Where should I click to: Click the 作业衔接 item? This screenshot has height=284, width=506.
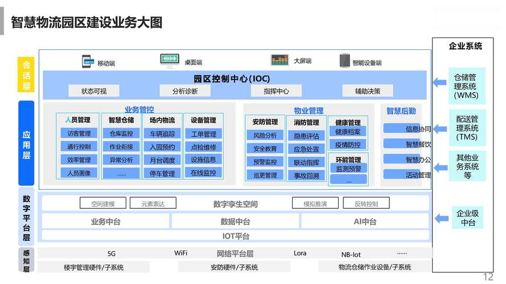click(x=121, y=147)
